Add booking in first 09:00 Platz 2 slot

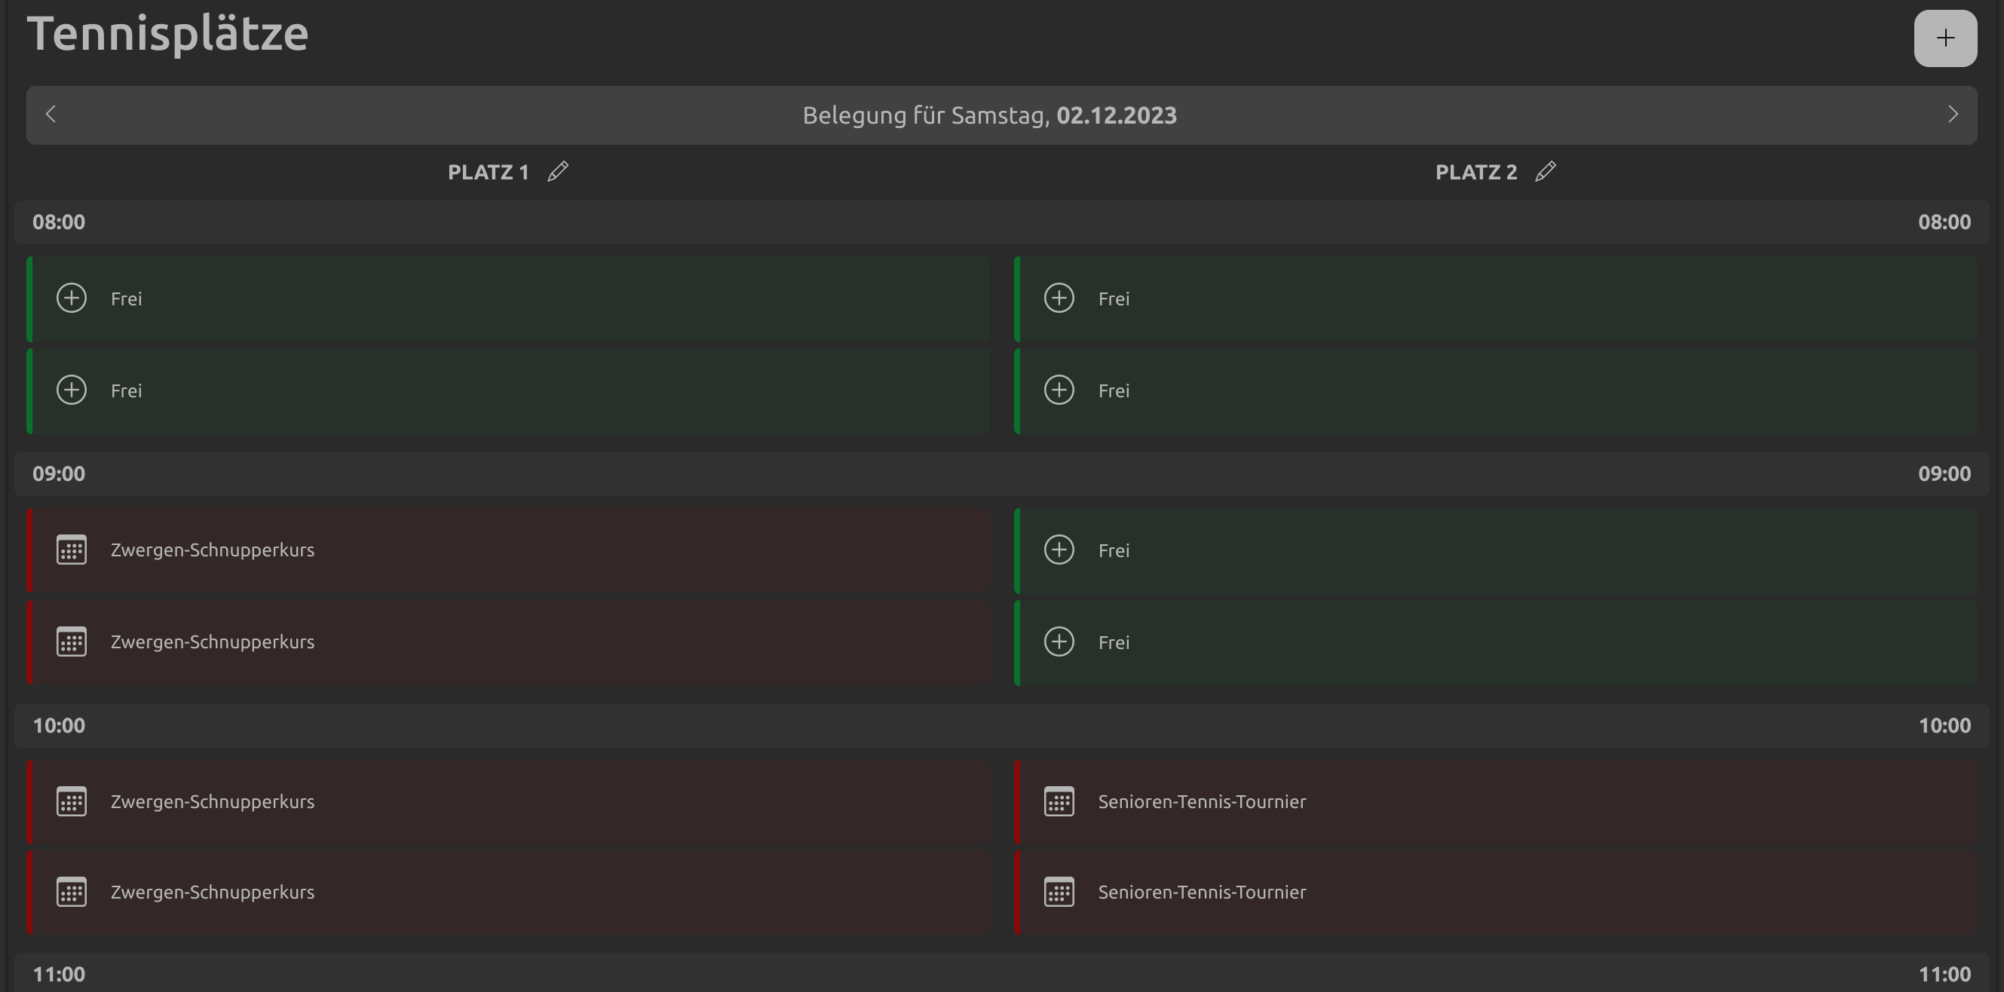tap(1059, 550)
